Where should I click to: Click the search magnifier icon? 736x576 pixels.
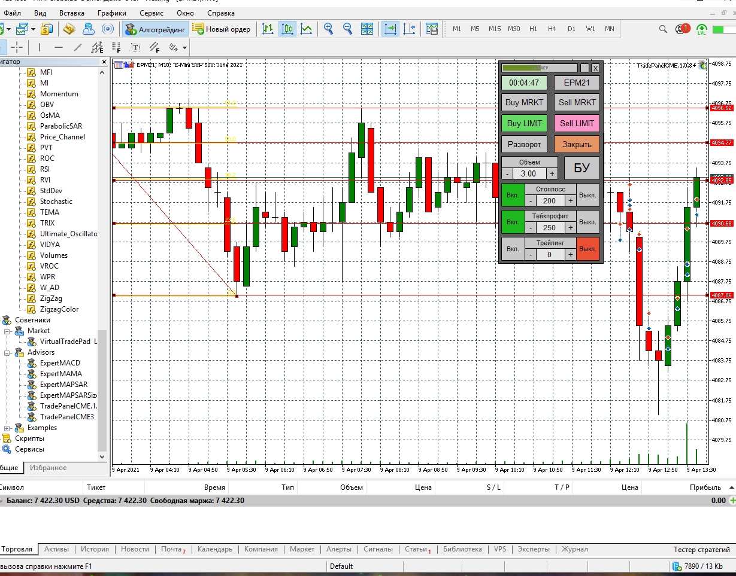663,29
